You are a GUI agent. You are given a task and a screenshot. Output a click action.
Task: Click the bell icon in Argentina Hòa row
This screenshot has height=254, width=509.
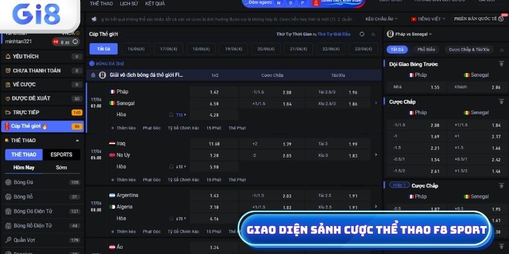click(x=171, y=218)
